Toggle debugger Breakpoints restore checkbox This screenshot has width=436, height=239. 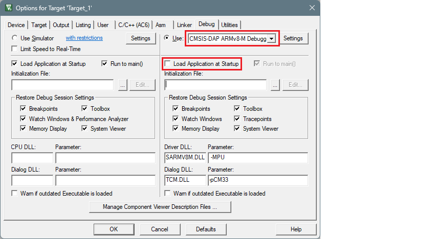click(x=176, y=108)
